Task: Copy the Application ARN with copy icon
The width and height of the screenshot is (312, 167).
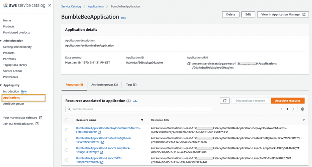Action: pos(189,63)
